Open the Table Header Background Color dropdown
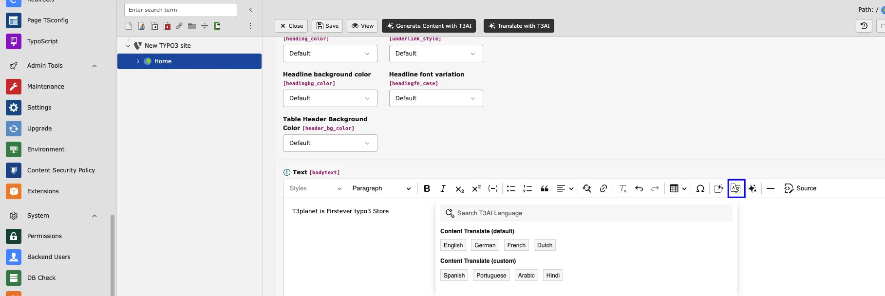Screen dimensions: 885x296 (330, 143)
